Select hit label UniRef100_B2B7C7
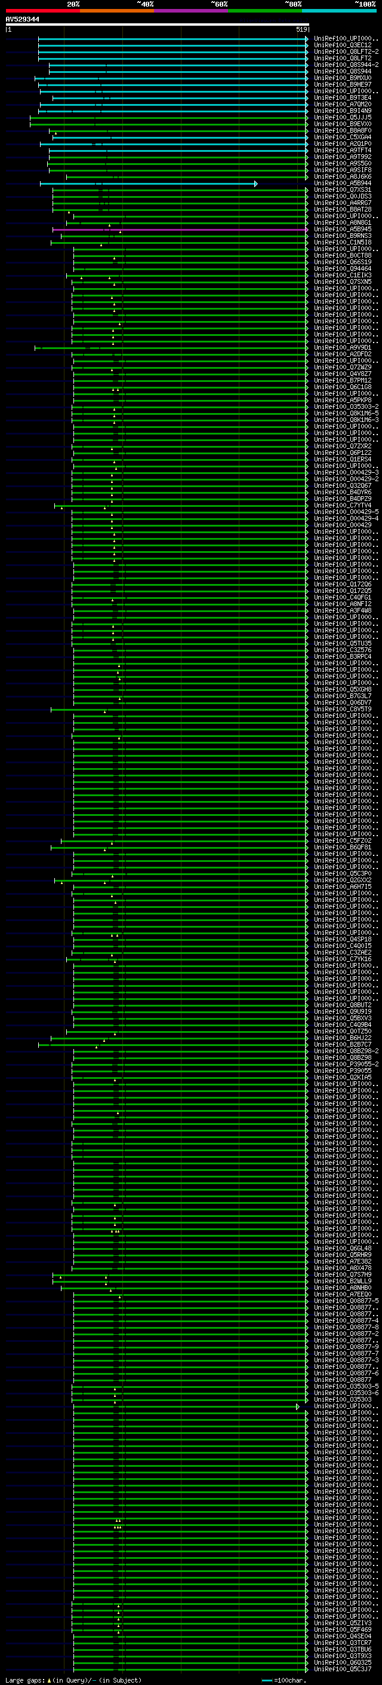Image resolution: width=382 pixels, height=1685 pixels. [343, 1044]
